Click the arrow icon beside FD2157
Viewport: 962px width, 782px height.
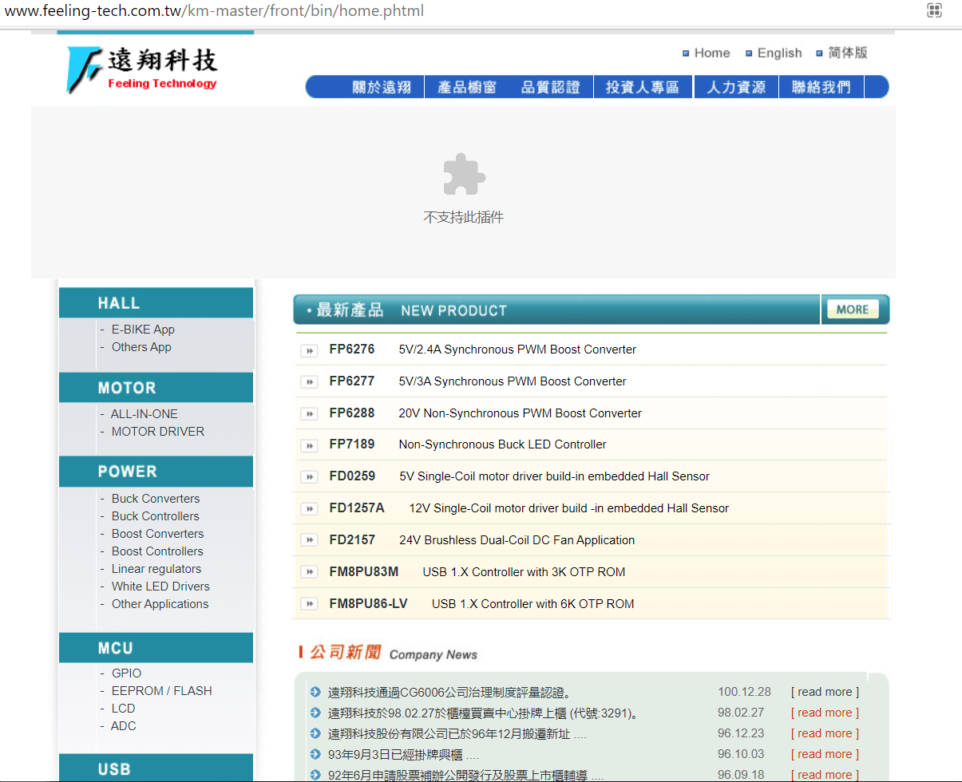(x=309, y=540)
